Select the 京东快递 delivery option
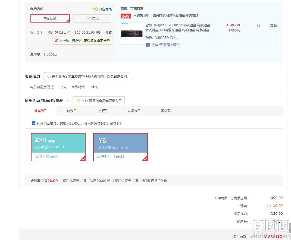The image size is (291, 240). pos(50,18)
